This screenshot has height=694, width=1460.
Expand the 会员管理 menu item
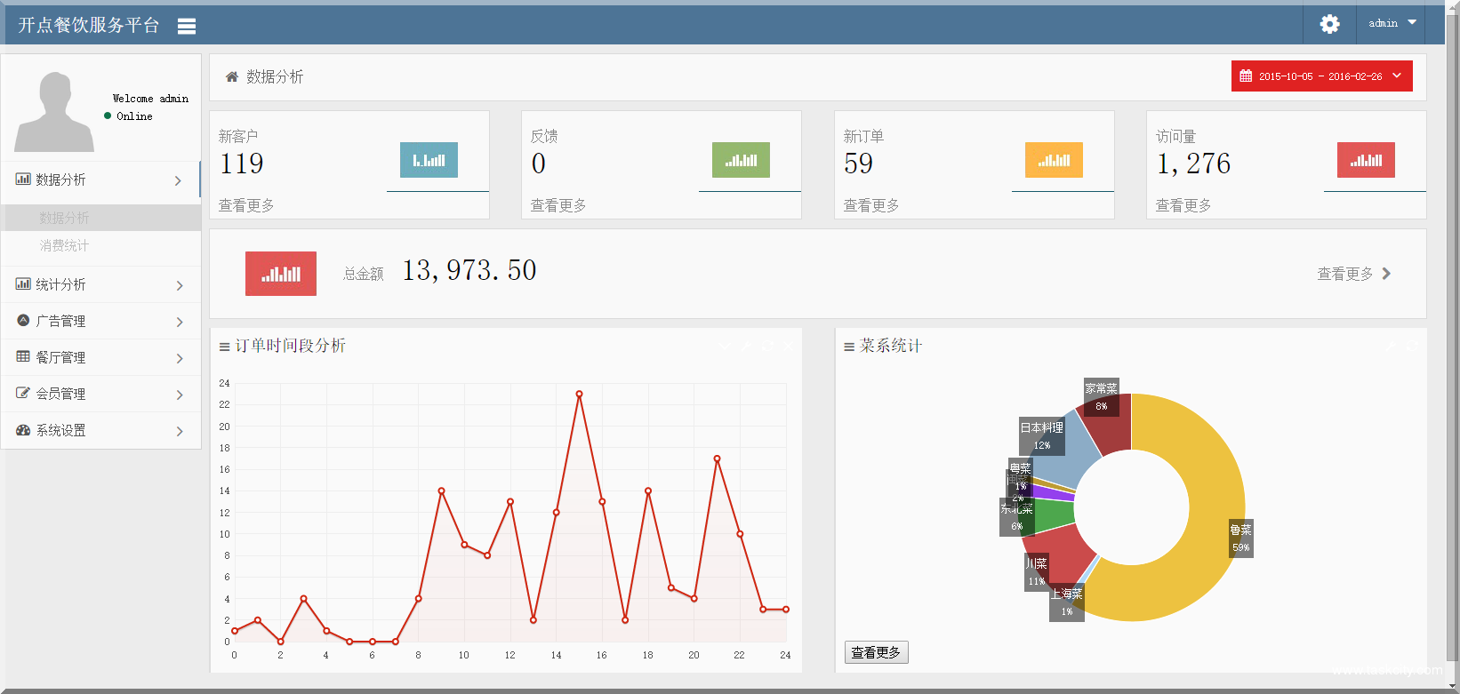pyautogui.click(x=100, y=394)
